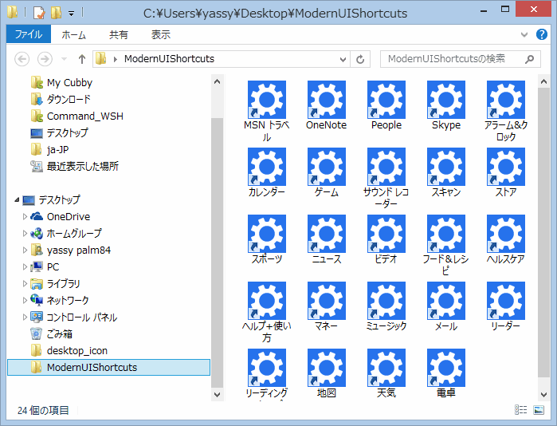This screenshot has width=557, height=426.
Task: Select the OneNote shortcut icon
Action: [x=327, y=100]
